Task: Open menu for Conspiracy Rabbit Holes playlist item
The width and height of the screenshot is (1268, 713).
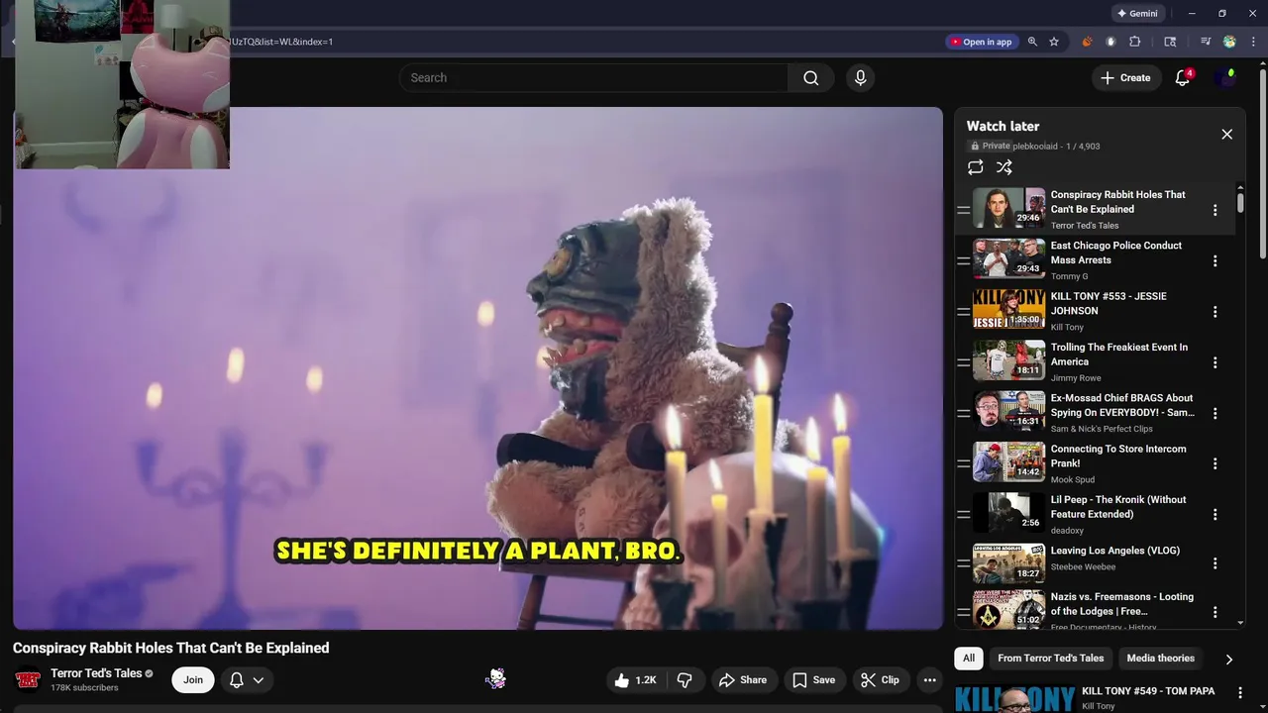Action: (1215, 210)
